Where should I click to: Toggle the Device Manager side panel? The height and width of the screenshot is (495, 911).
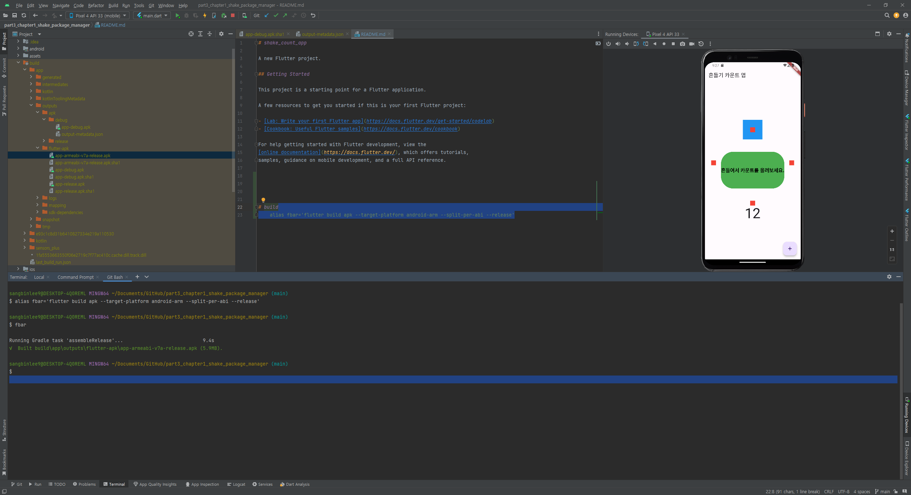(x=907, y=87)
